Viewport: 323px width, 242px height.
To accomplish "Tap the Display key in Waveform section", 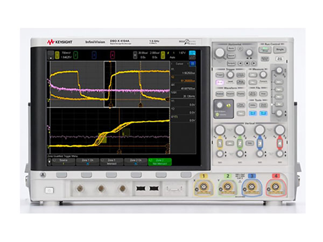I will tap(241, 94).
